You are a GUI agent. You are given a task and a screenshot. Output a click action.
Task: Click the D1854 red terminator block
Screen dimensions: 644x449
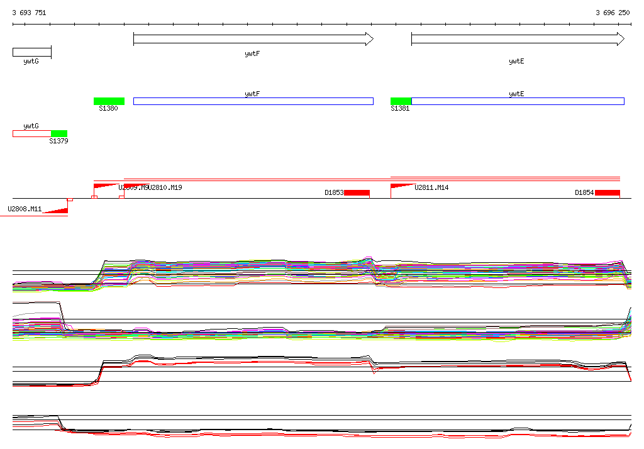pos(608,192)
